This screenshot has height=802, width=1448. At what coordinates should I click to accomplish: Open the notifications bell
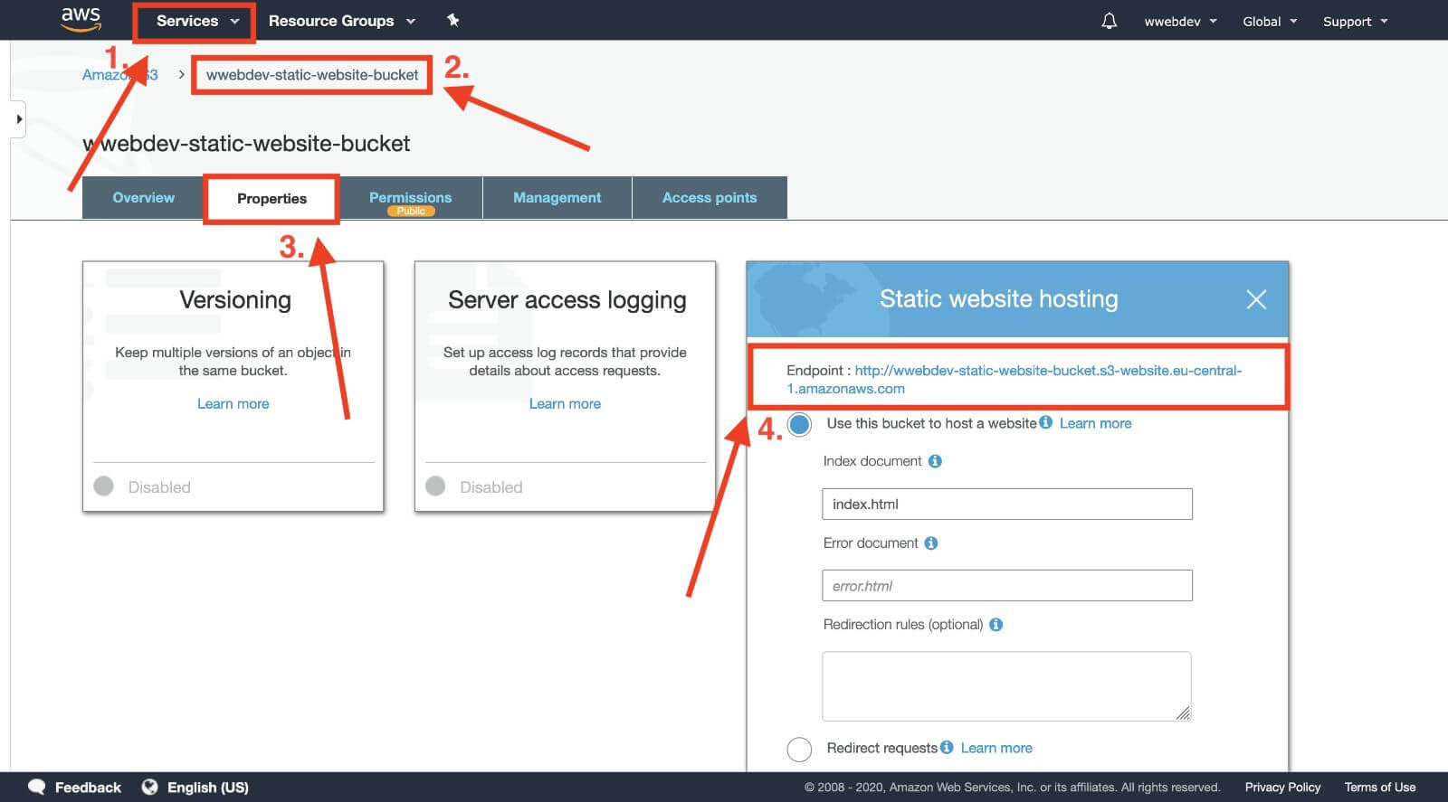click(1109, 21)
